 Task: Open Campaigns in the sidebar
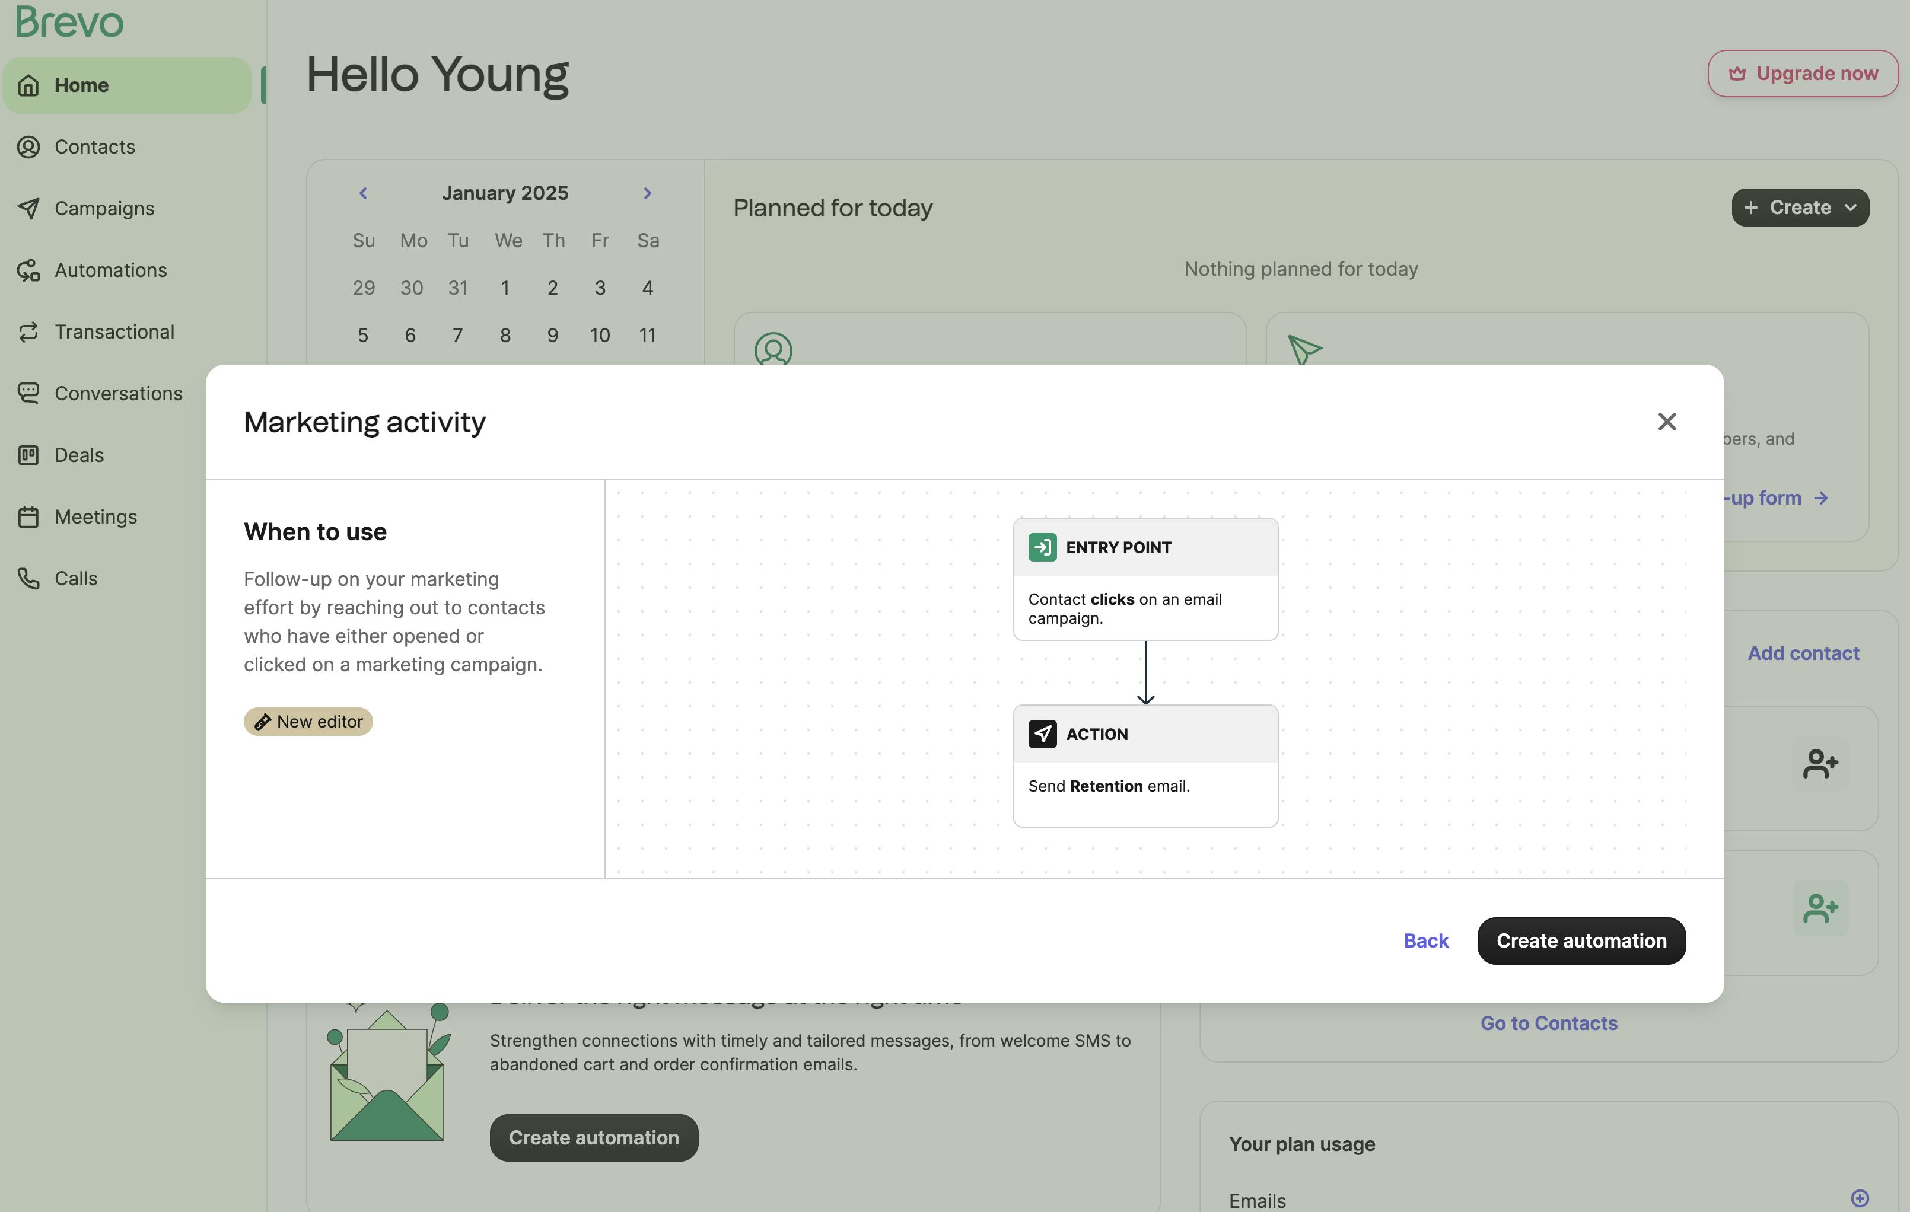point(104,209)
